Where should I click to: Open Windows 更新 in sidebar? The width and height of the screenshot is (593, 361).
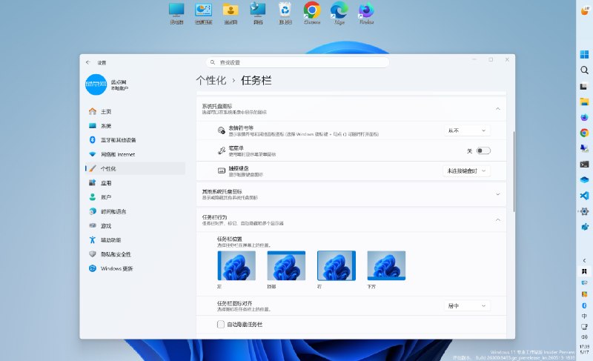pos(136,268)
